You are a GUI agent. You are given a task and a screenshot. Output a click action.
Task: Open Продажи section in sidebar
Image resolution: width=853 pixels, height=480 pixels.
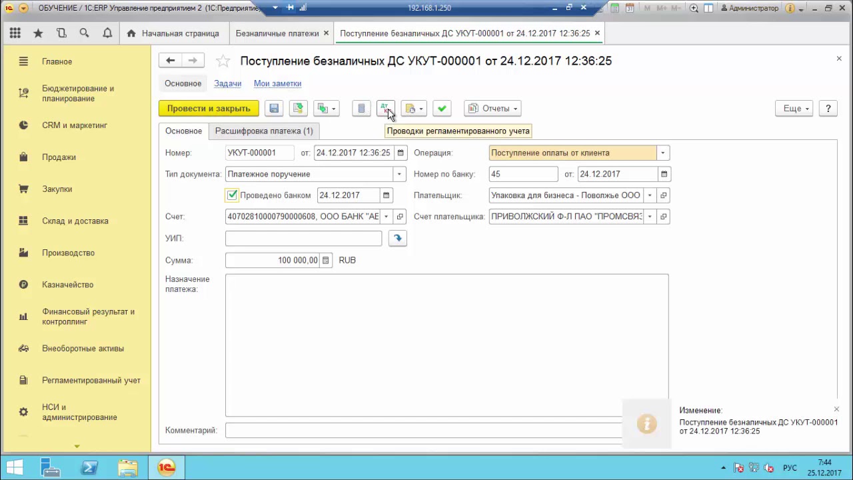pos(59,157)
